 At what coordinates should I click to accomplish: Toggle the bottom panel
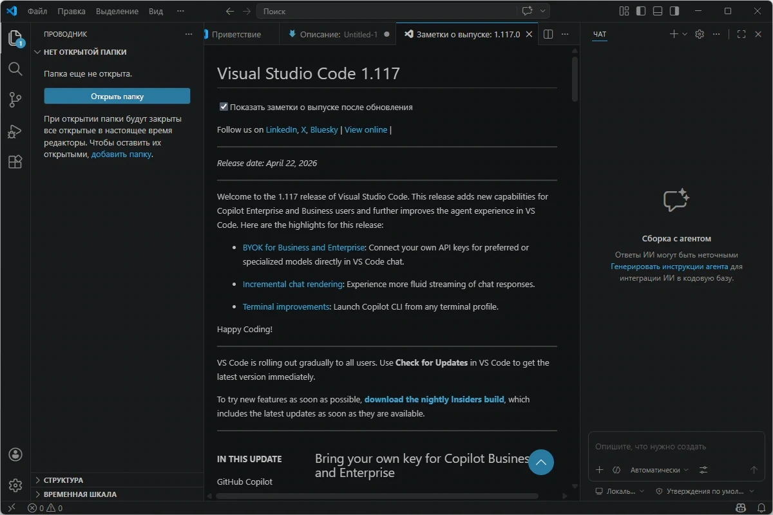coord(657,11)
